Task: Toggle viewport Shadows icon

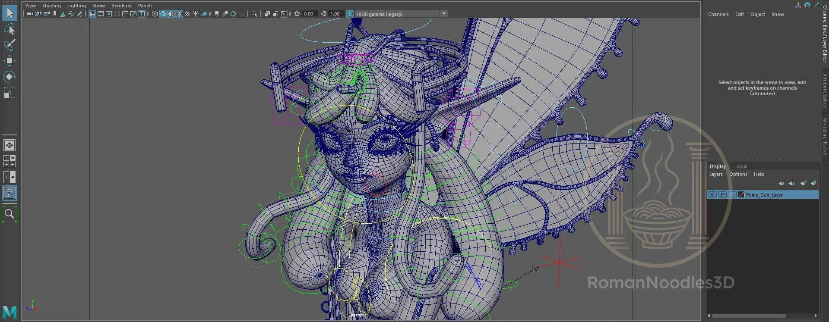Action: pos(203,14)
